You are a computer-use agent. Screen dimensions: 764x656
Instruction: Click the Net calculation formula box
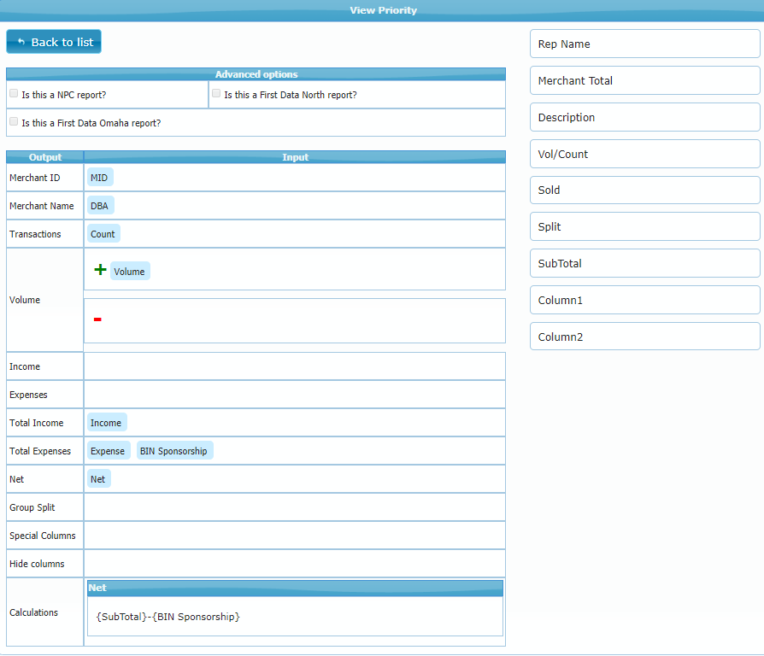click(295, 616)
